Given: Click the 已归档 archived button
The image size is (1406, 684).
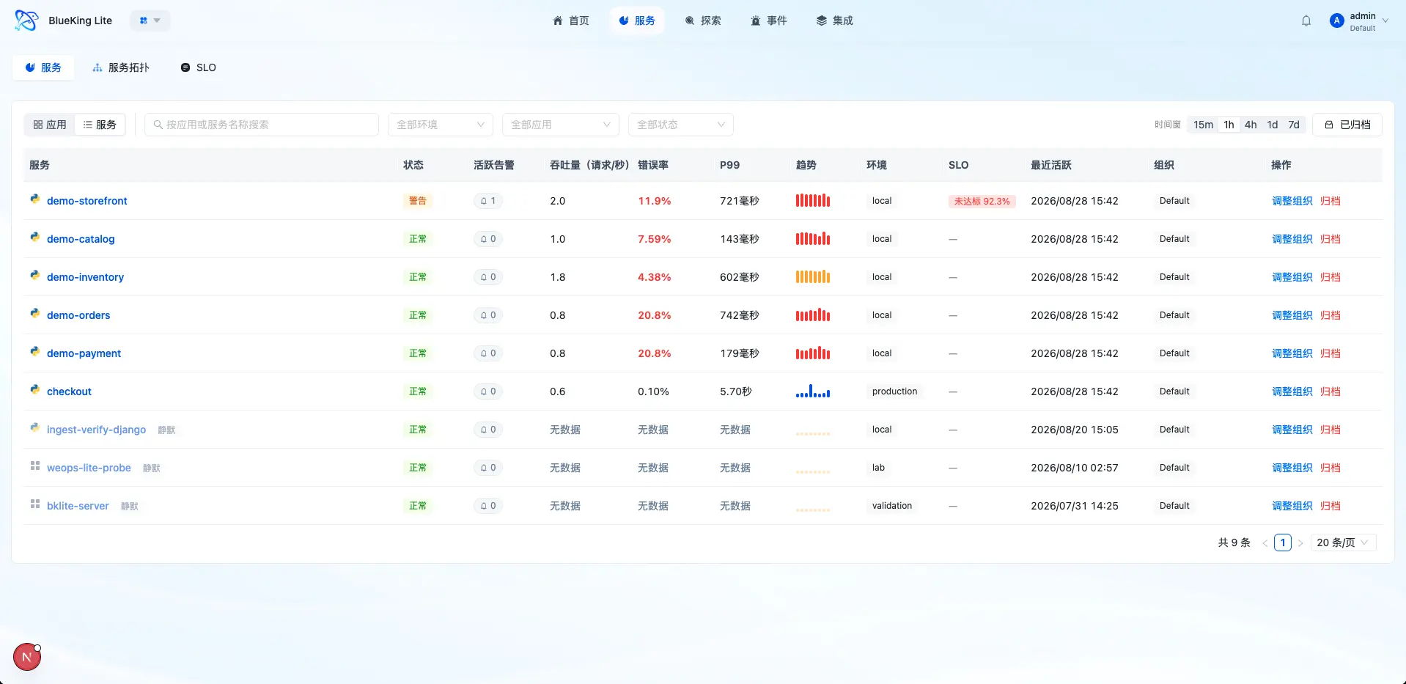Looking at the screenshot, I should pos(1347,125).
